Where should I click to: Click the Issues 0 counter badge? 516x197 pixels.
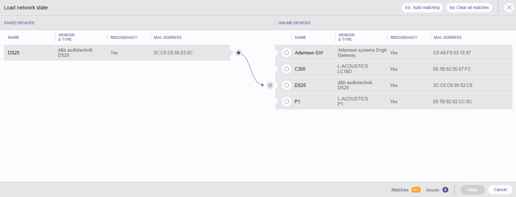pos(445,190)
